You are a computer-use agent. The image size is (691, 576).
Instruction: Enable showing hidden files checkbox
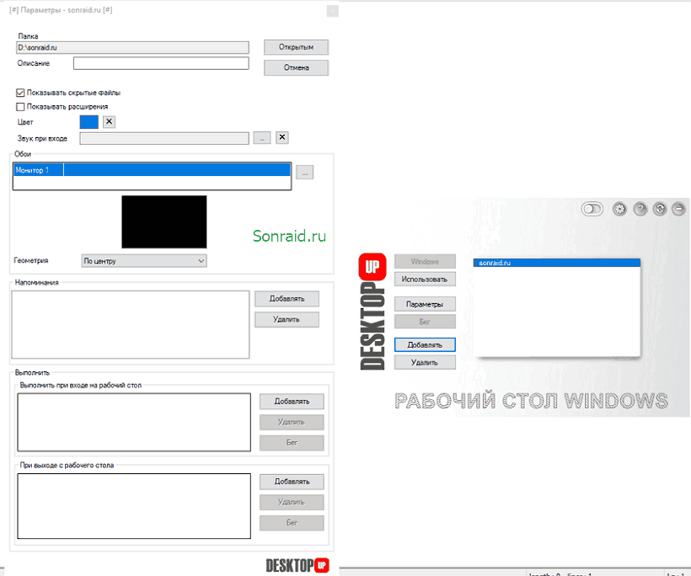(20, 93)
